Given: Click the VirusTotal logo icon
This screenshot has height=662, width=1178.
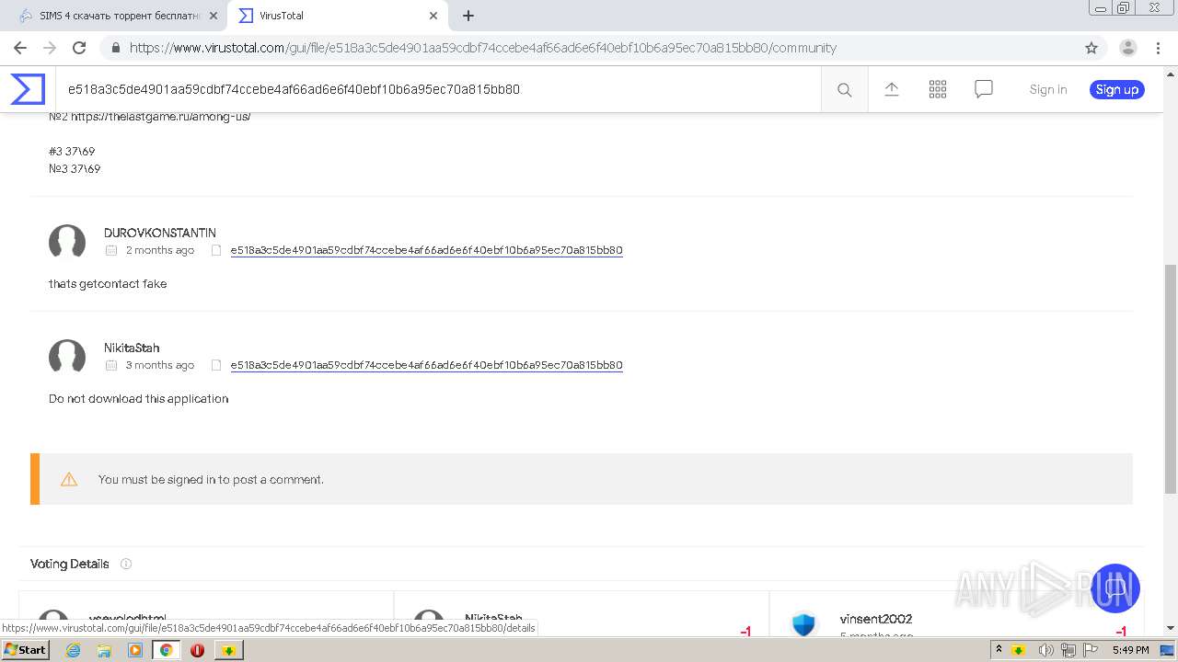Looking at the screenshot, I should (x=28, y=89).
